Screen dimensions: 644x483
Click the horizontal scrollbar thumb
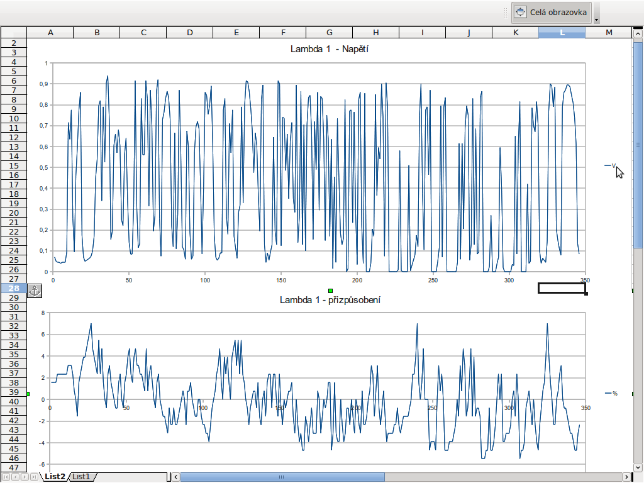pos(282,477)
